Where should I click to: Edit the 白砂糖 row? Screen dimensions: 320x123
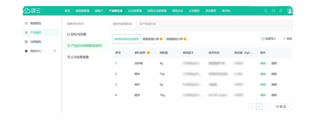263,63
